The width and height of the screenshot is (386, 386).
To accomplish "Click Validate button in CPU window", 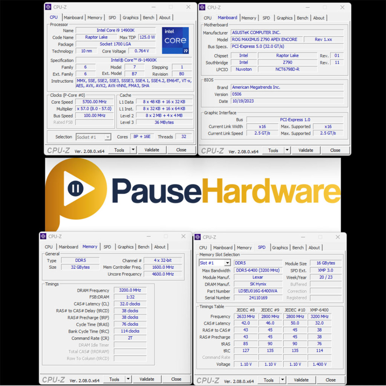I will [x=152, y=150].
